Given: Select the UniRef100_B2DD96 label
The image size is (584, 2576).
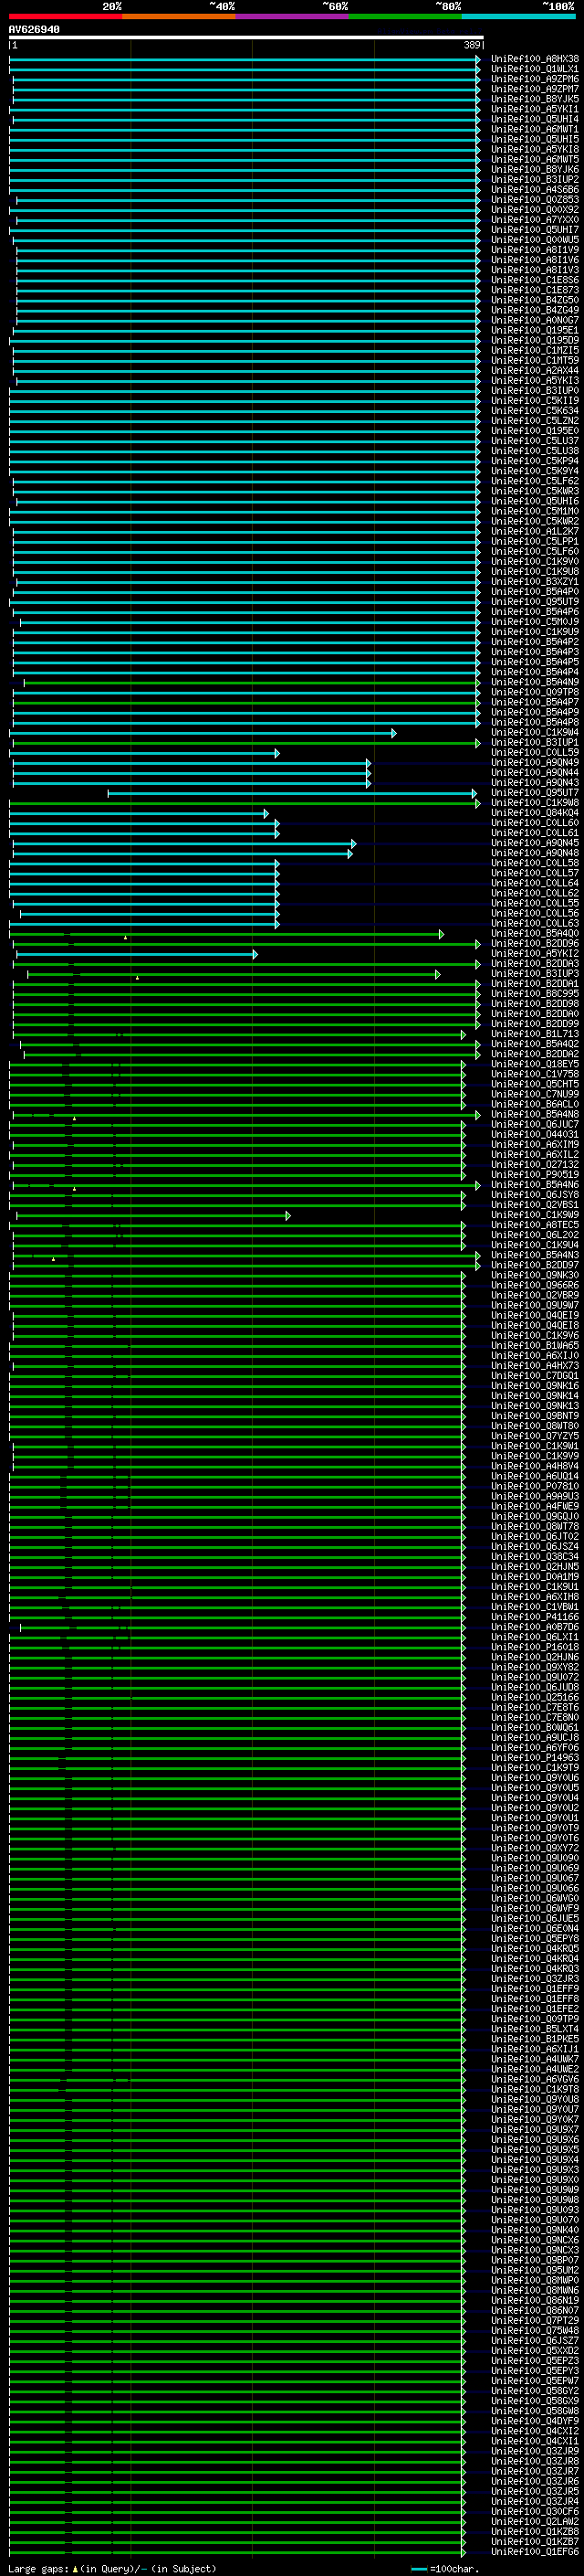Looking at the screenshot, I should [535, 943].
